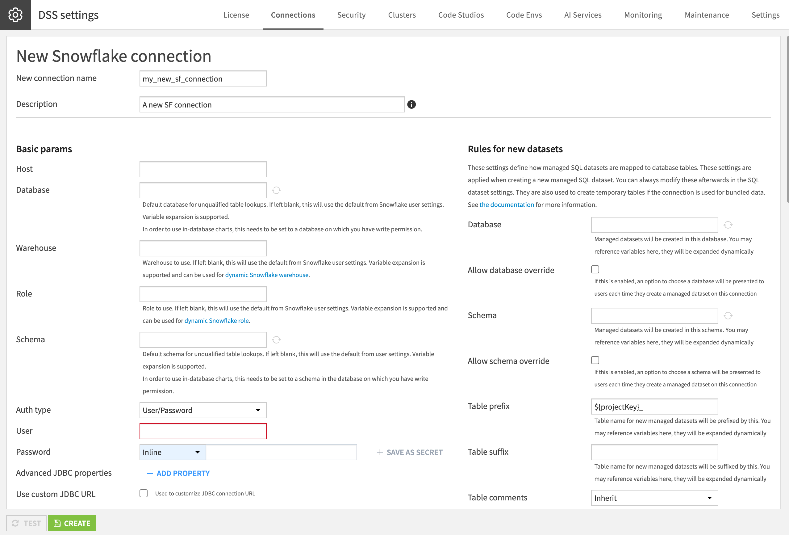789x535 pixels.
Task: Refresh the Basic params Database list icon
Action: coord(276,190)
